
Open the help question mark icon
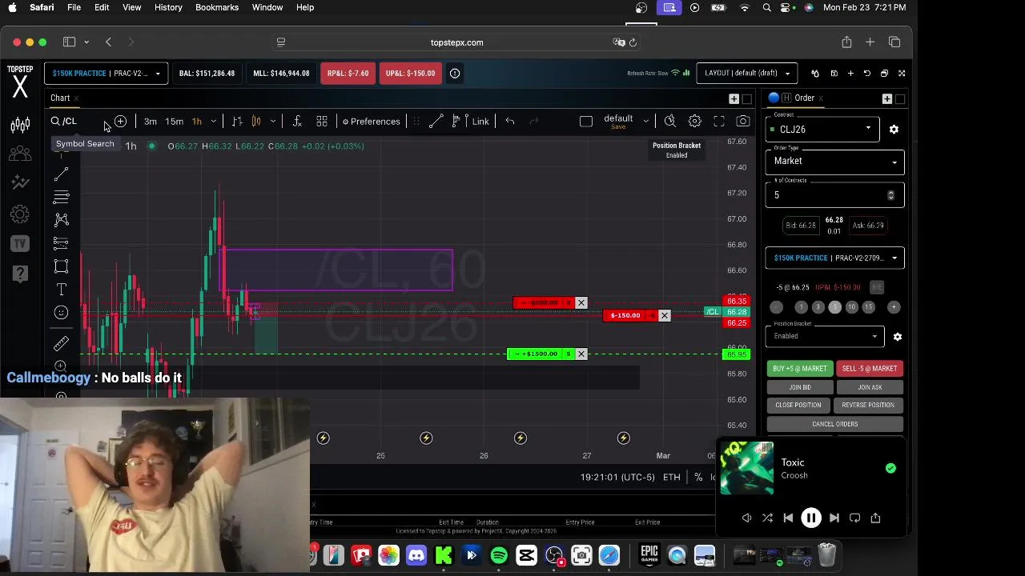tap(20, 274)
